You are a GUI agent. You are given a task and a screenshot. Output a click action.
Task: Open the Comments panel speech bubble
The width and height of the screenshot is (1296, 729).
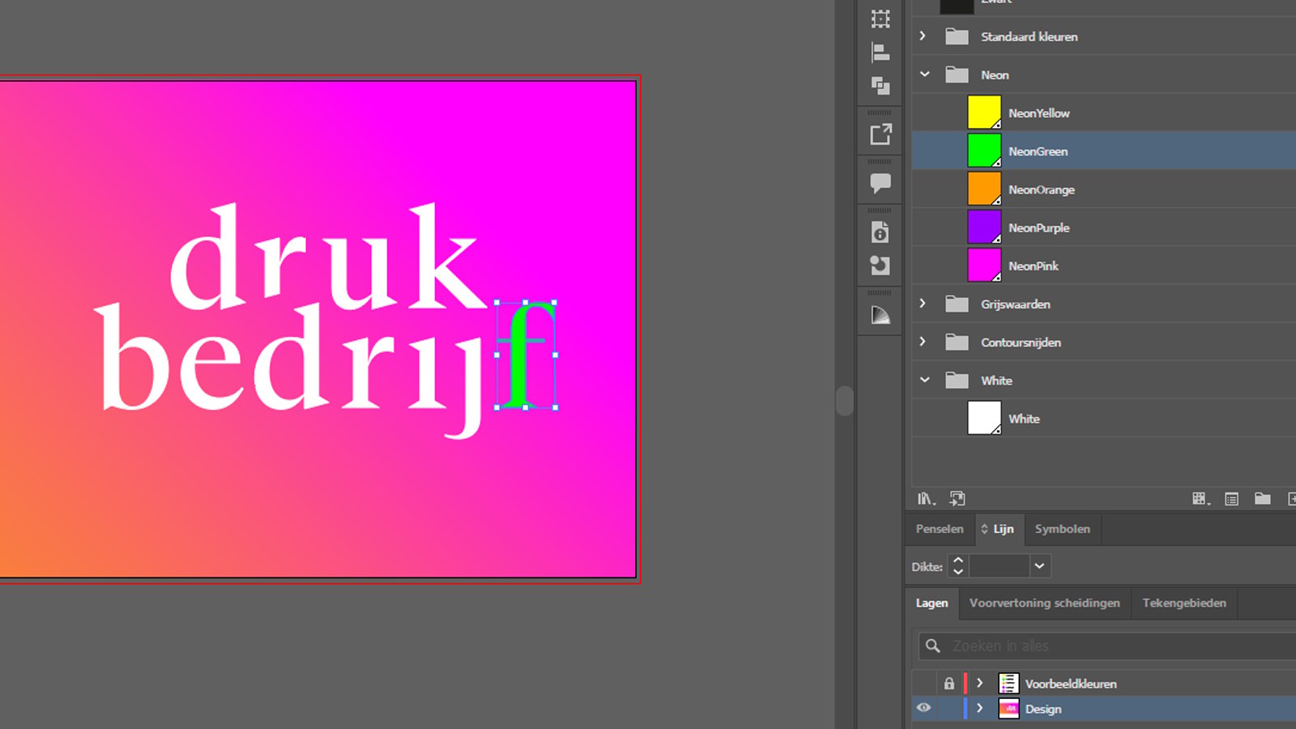point(880,184)
